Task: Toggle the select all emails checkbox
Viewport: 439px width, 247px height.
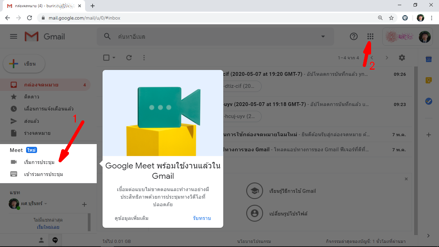Action: [106, 58]
